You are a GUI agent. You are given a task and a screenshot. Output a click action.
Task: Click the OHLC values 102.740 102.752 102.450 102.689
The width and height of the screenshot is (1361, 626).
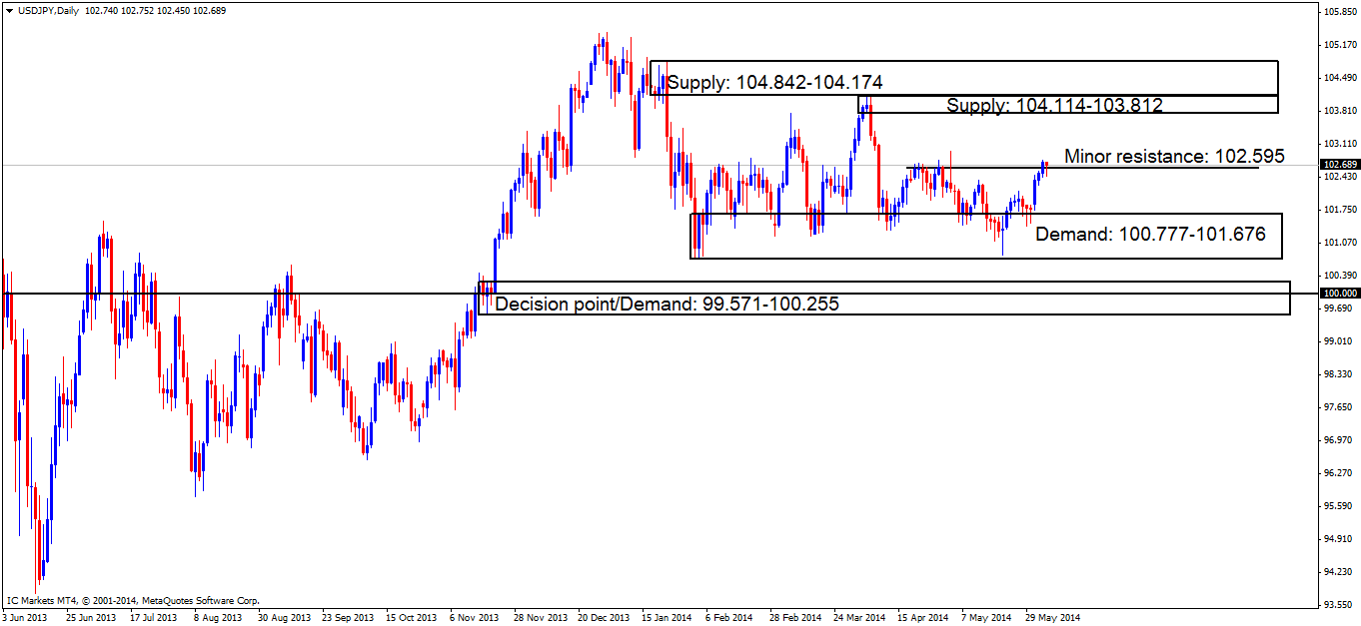point(154,9)
